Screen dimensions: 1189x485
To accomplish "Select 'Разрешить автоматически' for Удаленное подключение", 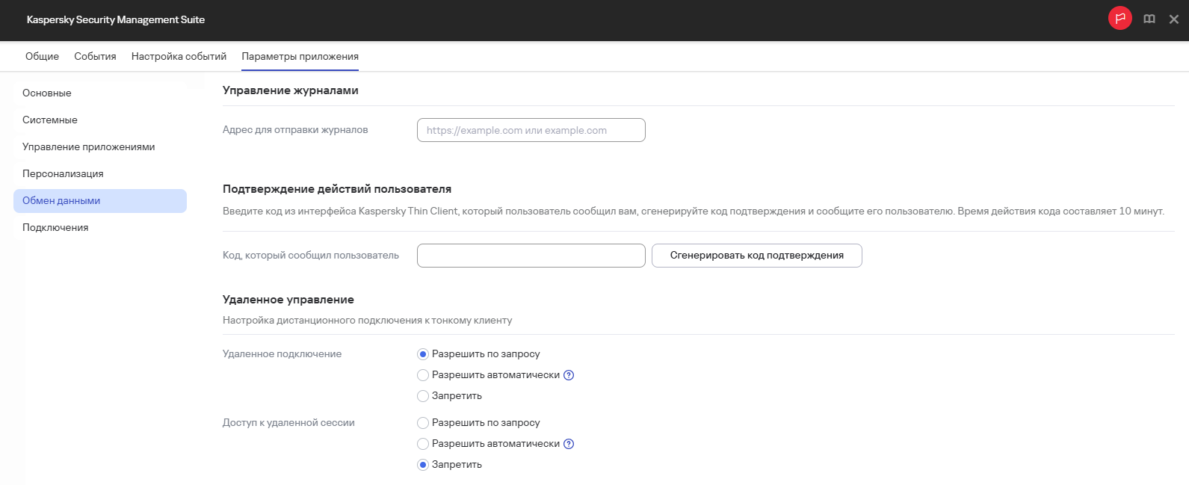I will 423,375.
